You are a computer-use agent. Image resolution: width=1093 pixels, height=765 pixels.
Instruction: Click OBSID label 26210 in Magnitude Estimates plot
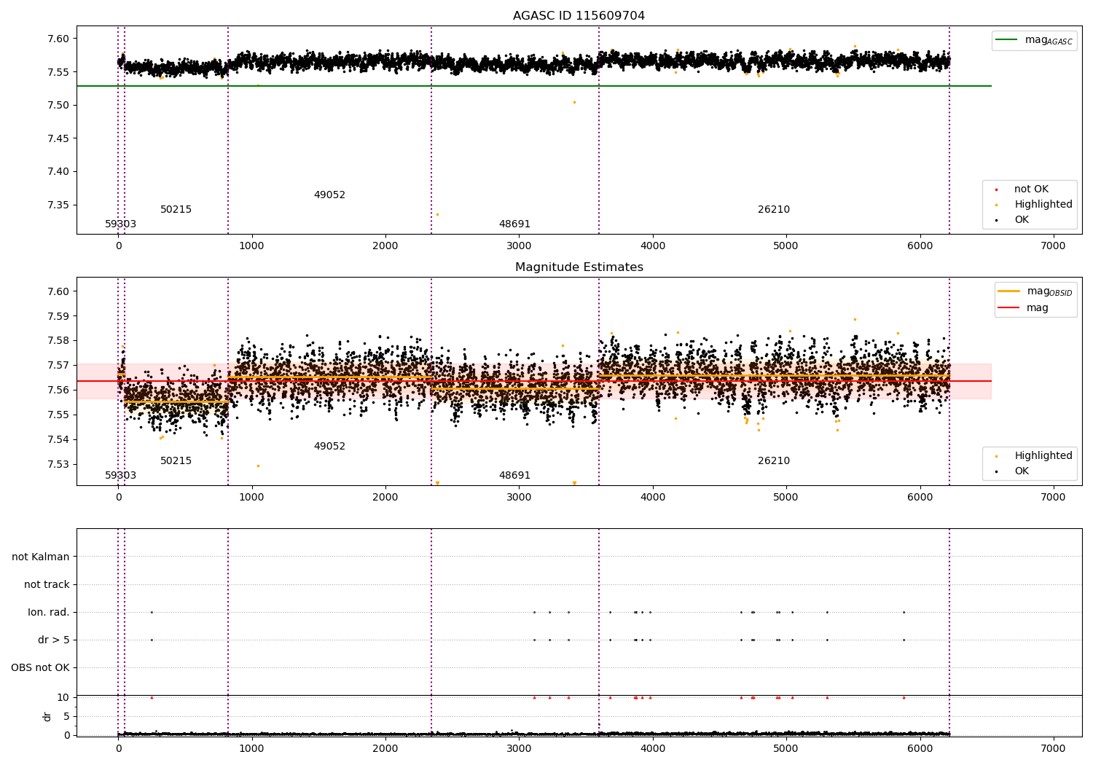(774, 461)
